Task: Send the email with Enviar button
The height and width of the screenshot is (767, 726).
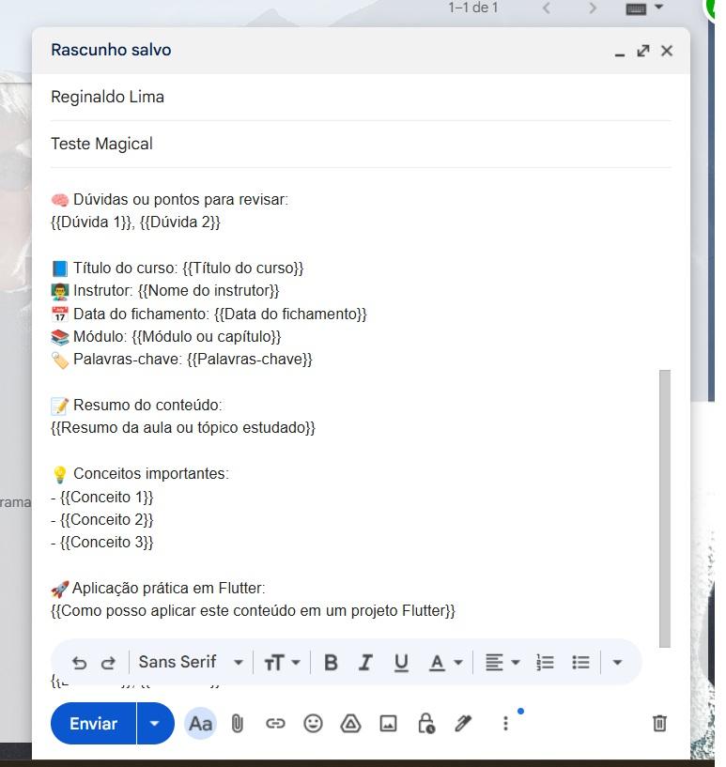Action: click(93, 724)
